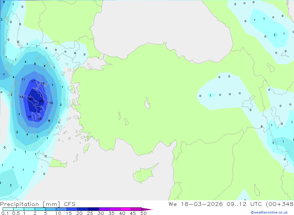Image resolution: width=294 pixels, height=215 pixels.
Task: Select the forecast date 'We 18-03-2026' text
Action: point(196,204)
